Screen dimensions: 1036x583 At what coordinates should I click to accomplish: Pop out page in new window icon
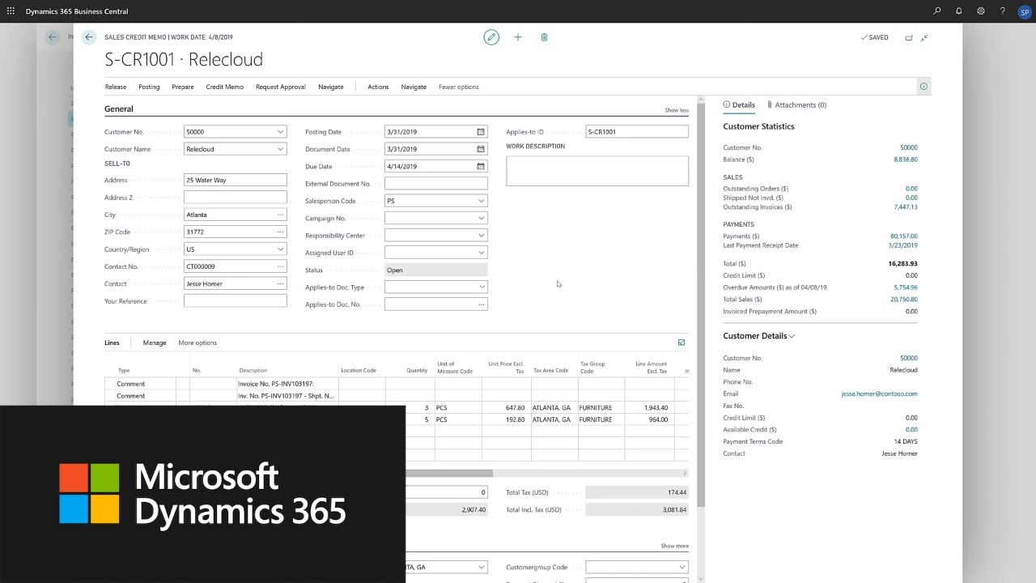(x=909, y=37)
